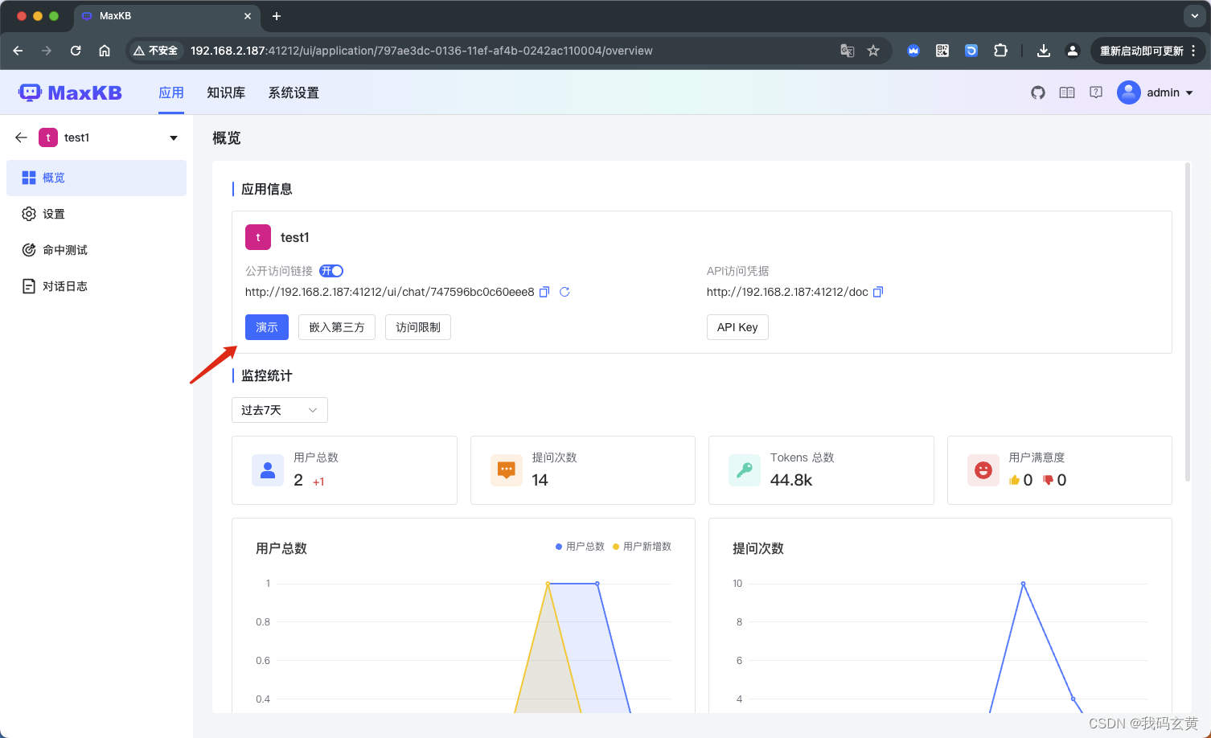Viewport: 1211px width, 738px height.
Task: Click the 14 提问次数 value
Action: (x=540, y=480)
